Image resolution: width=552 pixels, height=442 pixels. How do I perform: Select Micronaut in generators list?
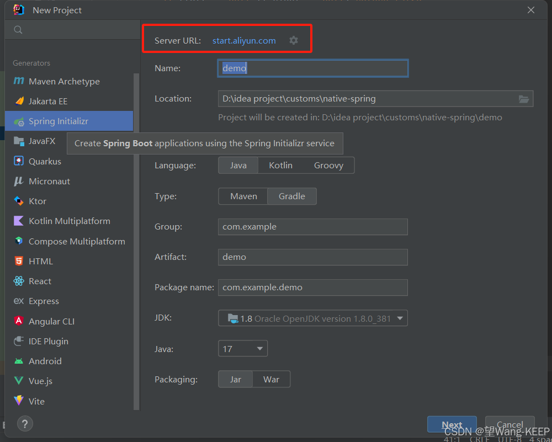point(69,181)
